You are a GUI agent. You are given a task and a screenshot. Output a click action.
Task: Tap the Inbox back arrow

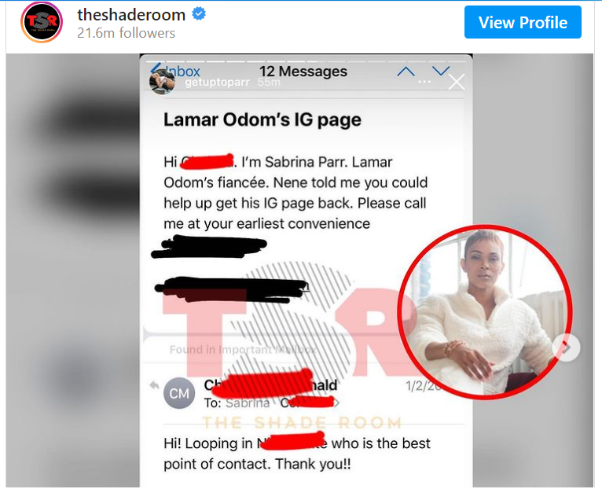[x=156, y=68]
